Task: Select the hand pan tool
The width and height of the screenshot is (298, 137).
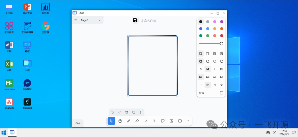Action: tap(120, 121)
